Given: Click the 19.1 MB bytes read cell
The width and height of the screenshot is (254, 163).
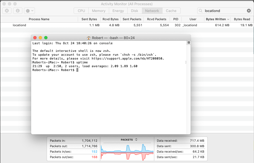Looking at the screenshot, I should tap(246, 25).
